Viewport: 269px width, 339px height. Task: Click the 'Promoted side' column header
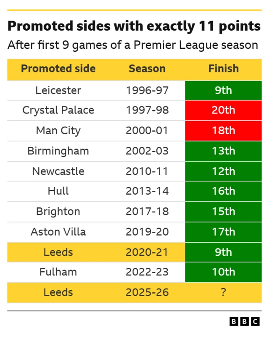point(58,69)
